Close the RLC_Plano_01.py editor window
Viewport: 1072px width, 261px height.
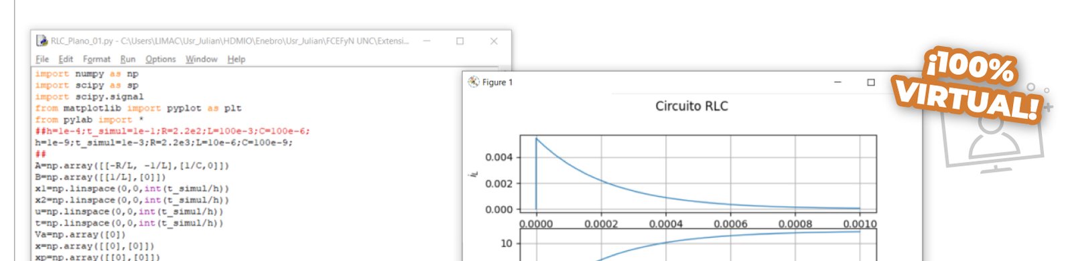coord(494,41)
